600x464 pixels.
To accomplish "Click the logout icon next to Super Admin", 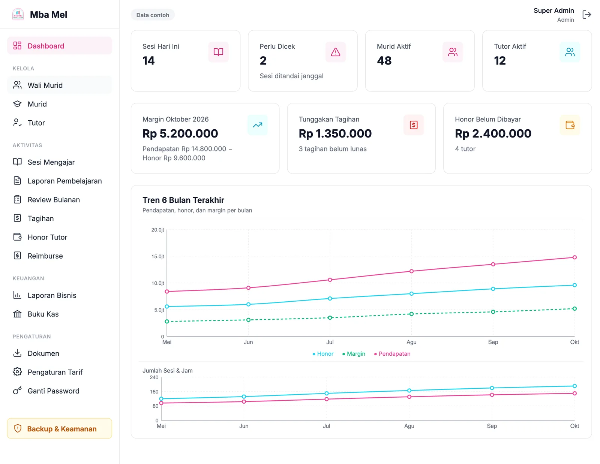I will click(586, 15).
